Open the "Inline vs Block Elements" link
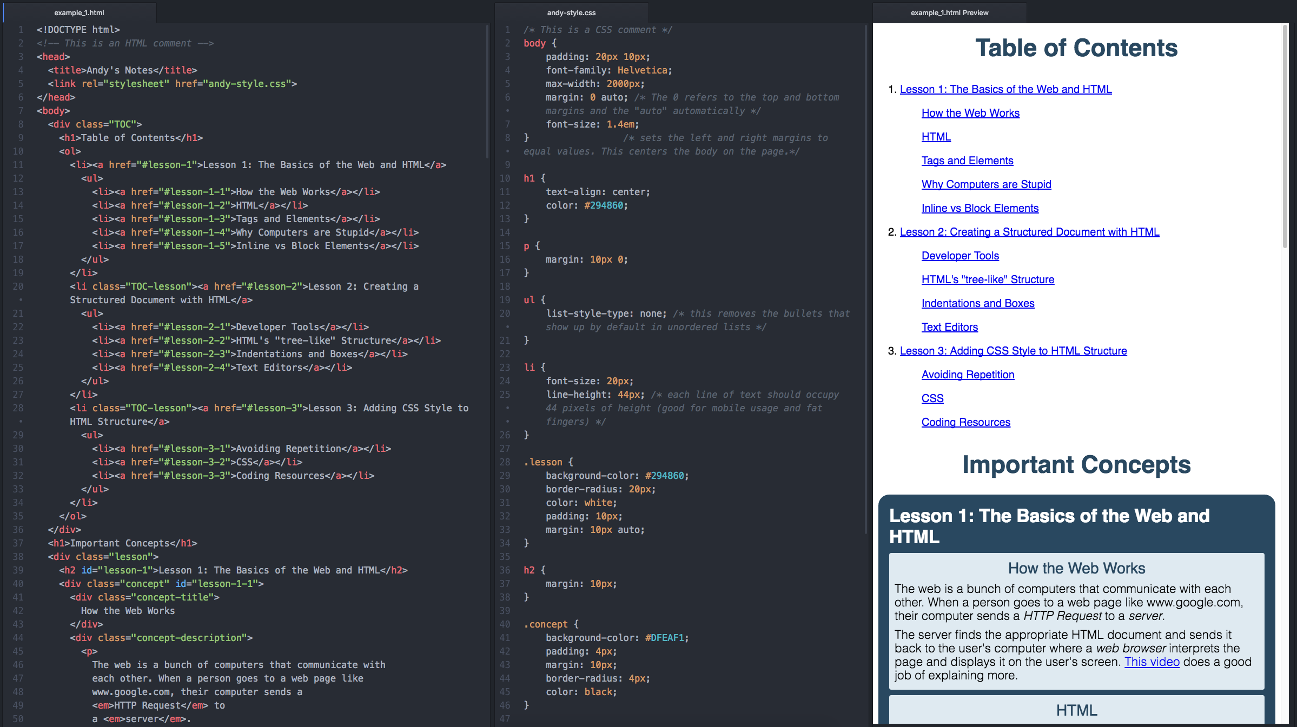This screenshot has width=1297, height=727. [980, 208]
